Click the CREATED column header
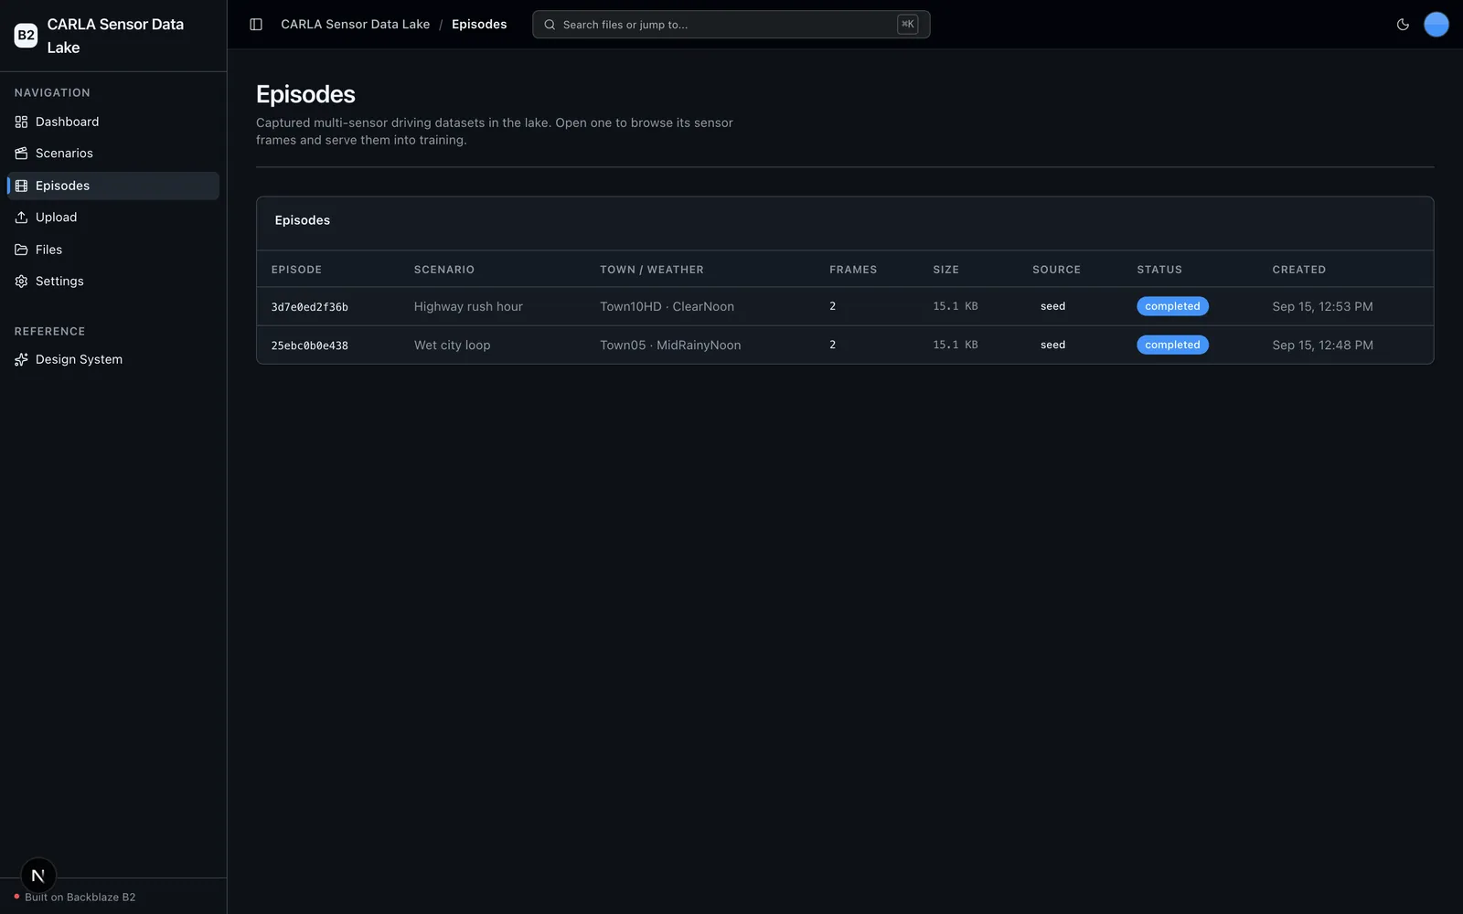1463x914 pixels. click(1298, 270)
